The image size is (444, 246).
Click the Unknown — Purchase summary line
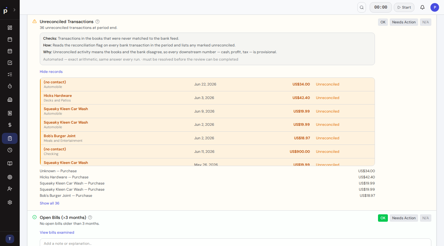coord(208,171)
